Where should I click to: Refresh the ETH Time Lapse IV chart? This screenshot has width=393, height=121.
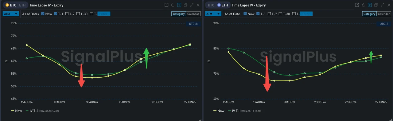[363, 5]
